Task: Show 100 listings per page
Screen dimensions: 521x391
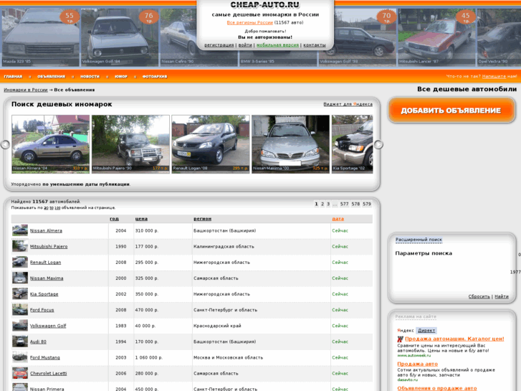Action: click(57, 208)
